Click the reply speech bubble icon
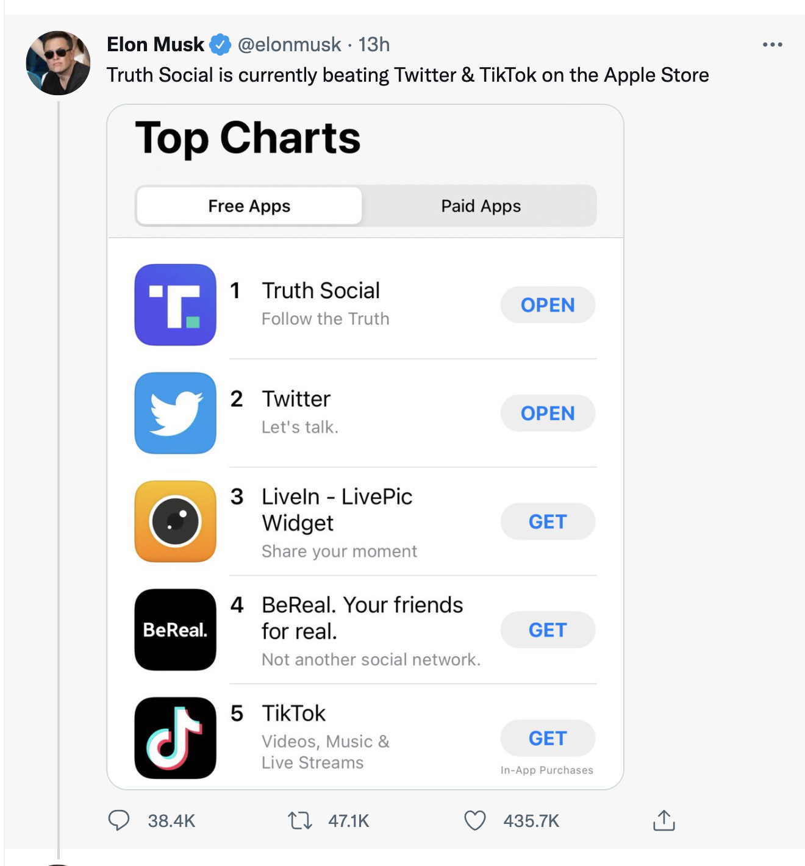805x866 pixels. [119, 820]
